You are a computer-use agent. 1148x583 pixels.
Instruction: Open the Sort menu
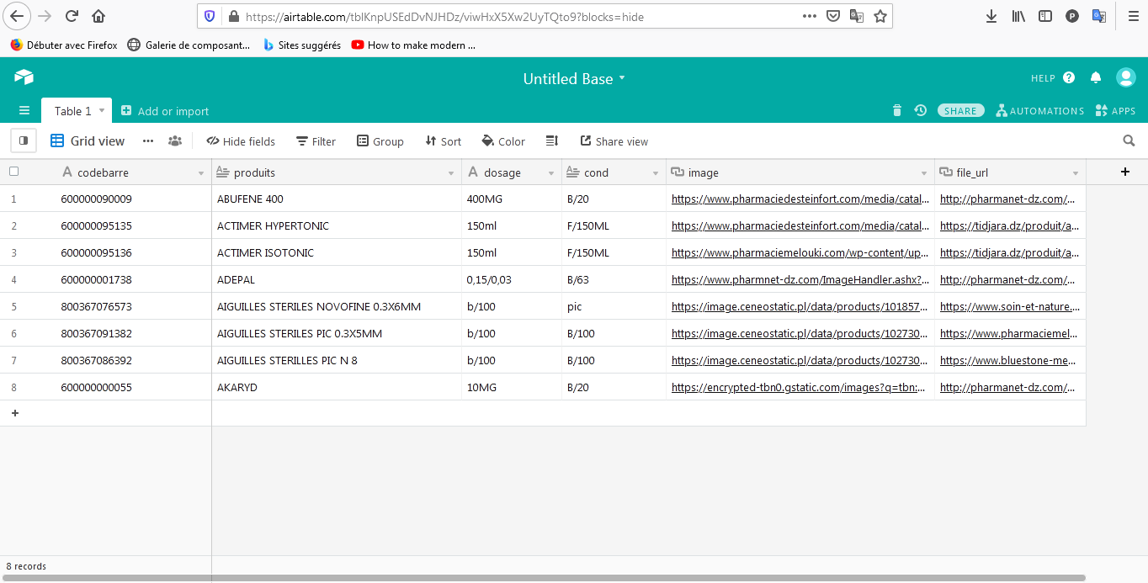pyautogui.click(x=444, y=141)
